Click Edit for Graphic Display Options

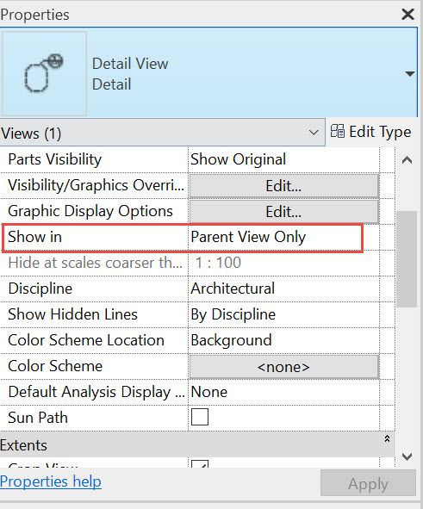point(284,212)
